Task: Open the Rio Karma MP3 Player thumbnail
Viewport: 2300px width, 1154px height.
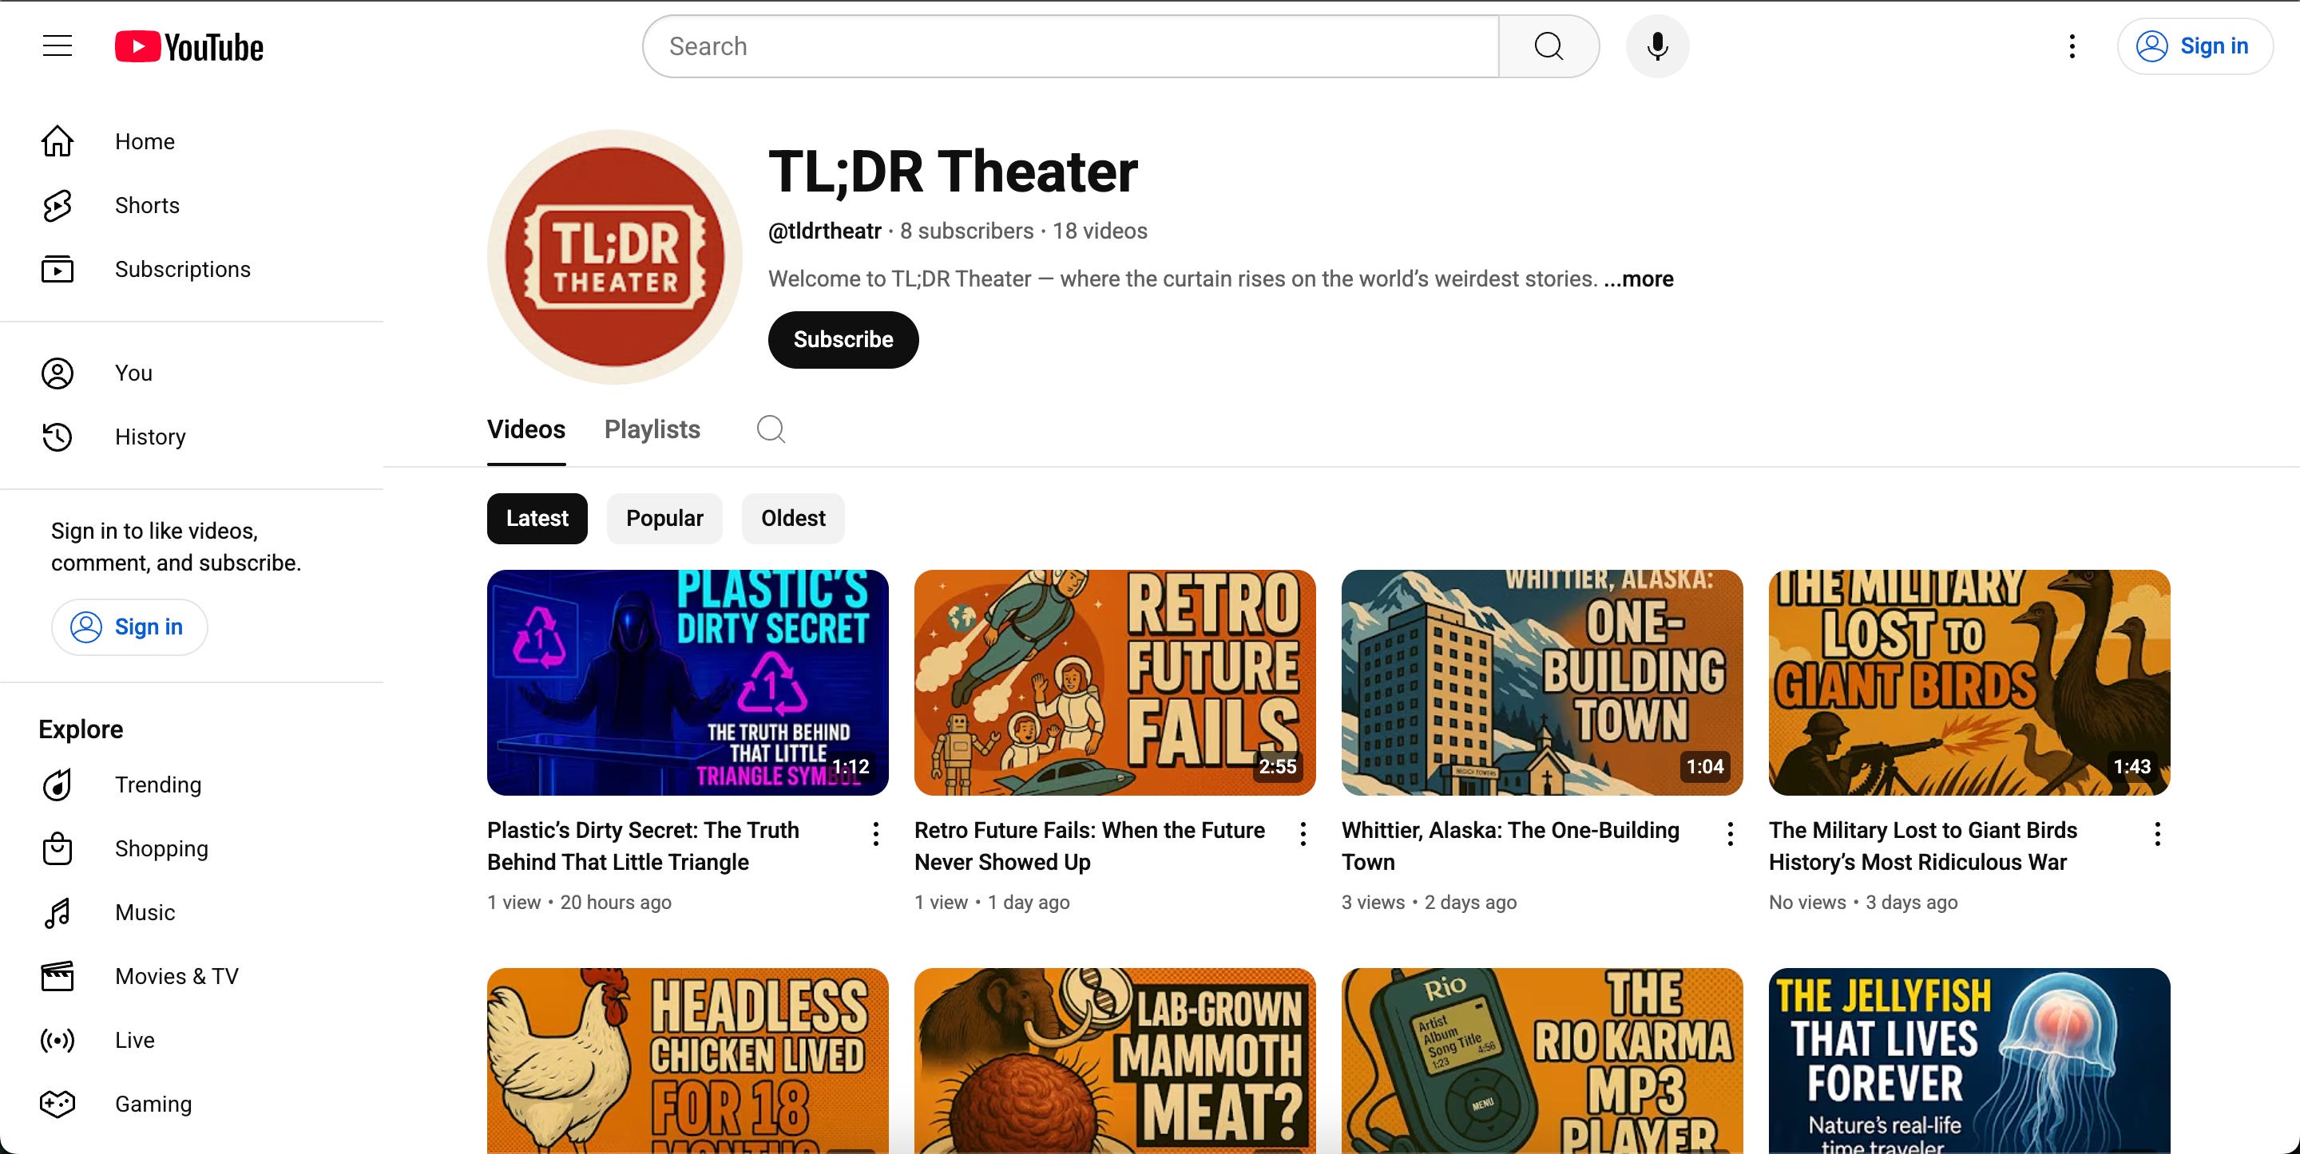Action: click(1542, 1061)
